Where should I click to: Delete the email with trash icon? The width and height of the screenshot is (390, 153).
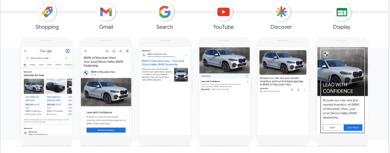coord(127,51)
